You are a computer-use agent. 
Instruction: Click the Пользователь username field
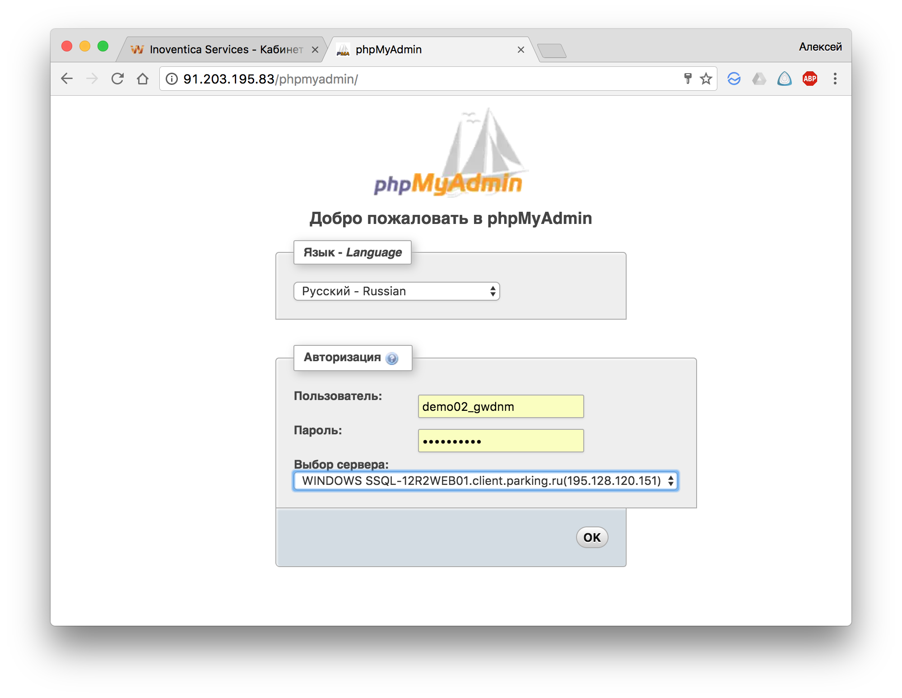pyautogui.click(x=501, y=406)
